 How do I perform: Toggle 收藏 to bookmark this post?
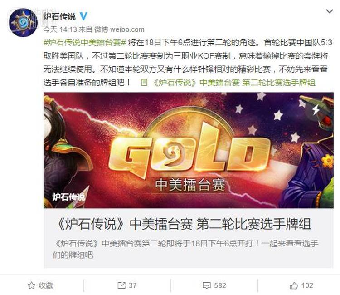(40, 285)
